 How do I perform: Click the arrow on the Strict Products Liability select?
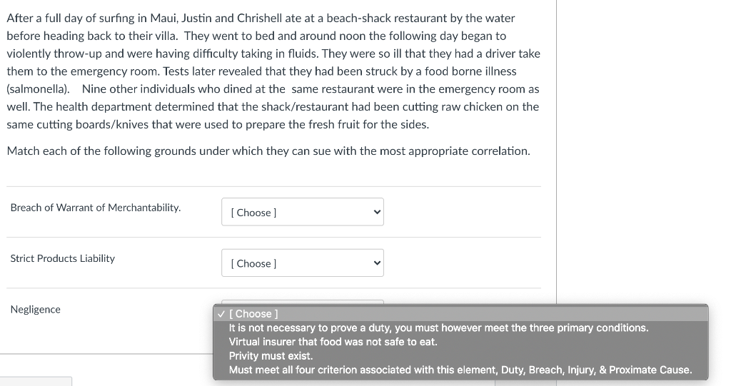click(378, 263)
